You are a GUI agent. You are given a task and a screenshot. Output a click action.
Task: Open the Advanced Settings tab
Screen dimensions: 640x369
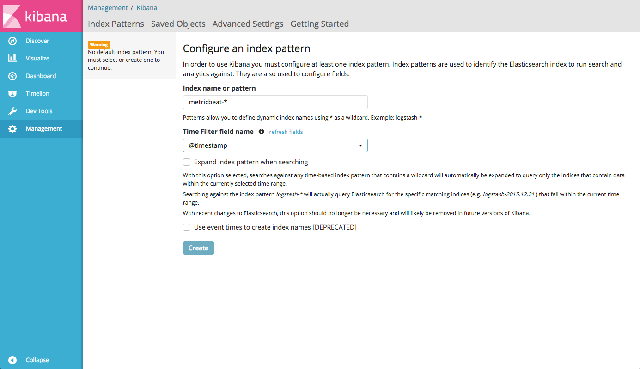(x=248, y=24)
